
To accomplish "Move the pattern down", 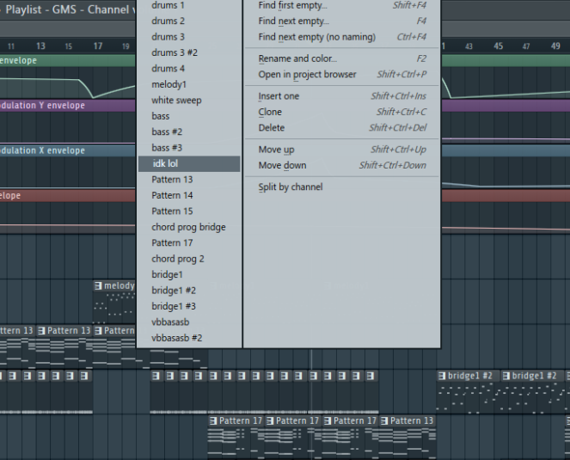I will click(341, 165).
